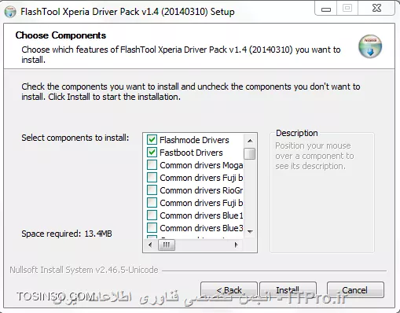Screen dimensions: 400x313
Task: Select the Flashmode Drivers list label
Action: (x=194, y=140)
